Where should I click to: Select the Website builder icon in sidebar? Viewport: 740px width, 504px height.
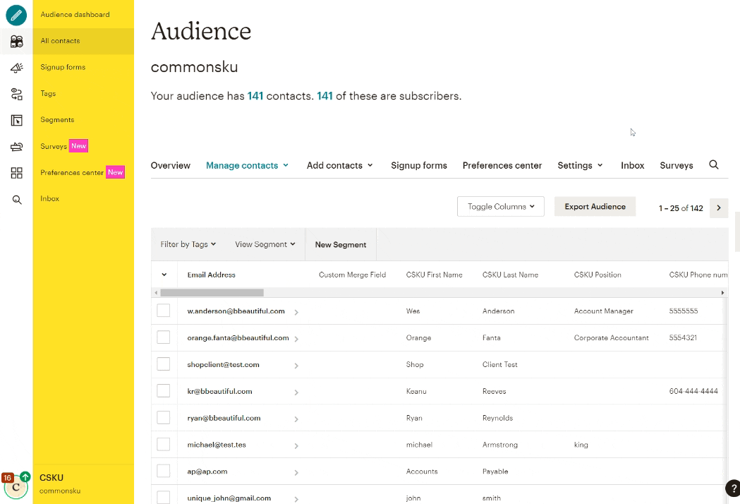(x=16, y=120)
